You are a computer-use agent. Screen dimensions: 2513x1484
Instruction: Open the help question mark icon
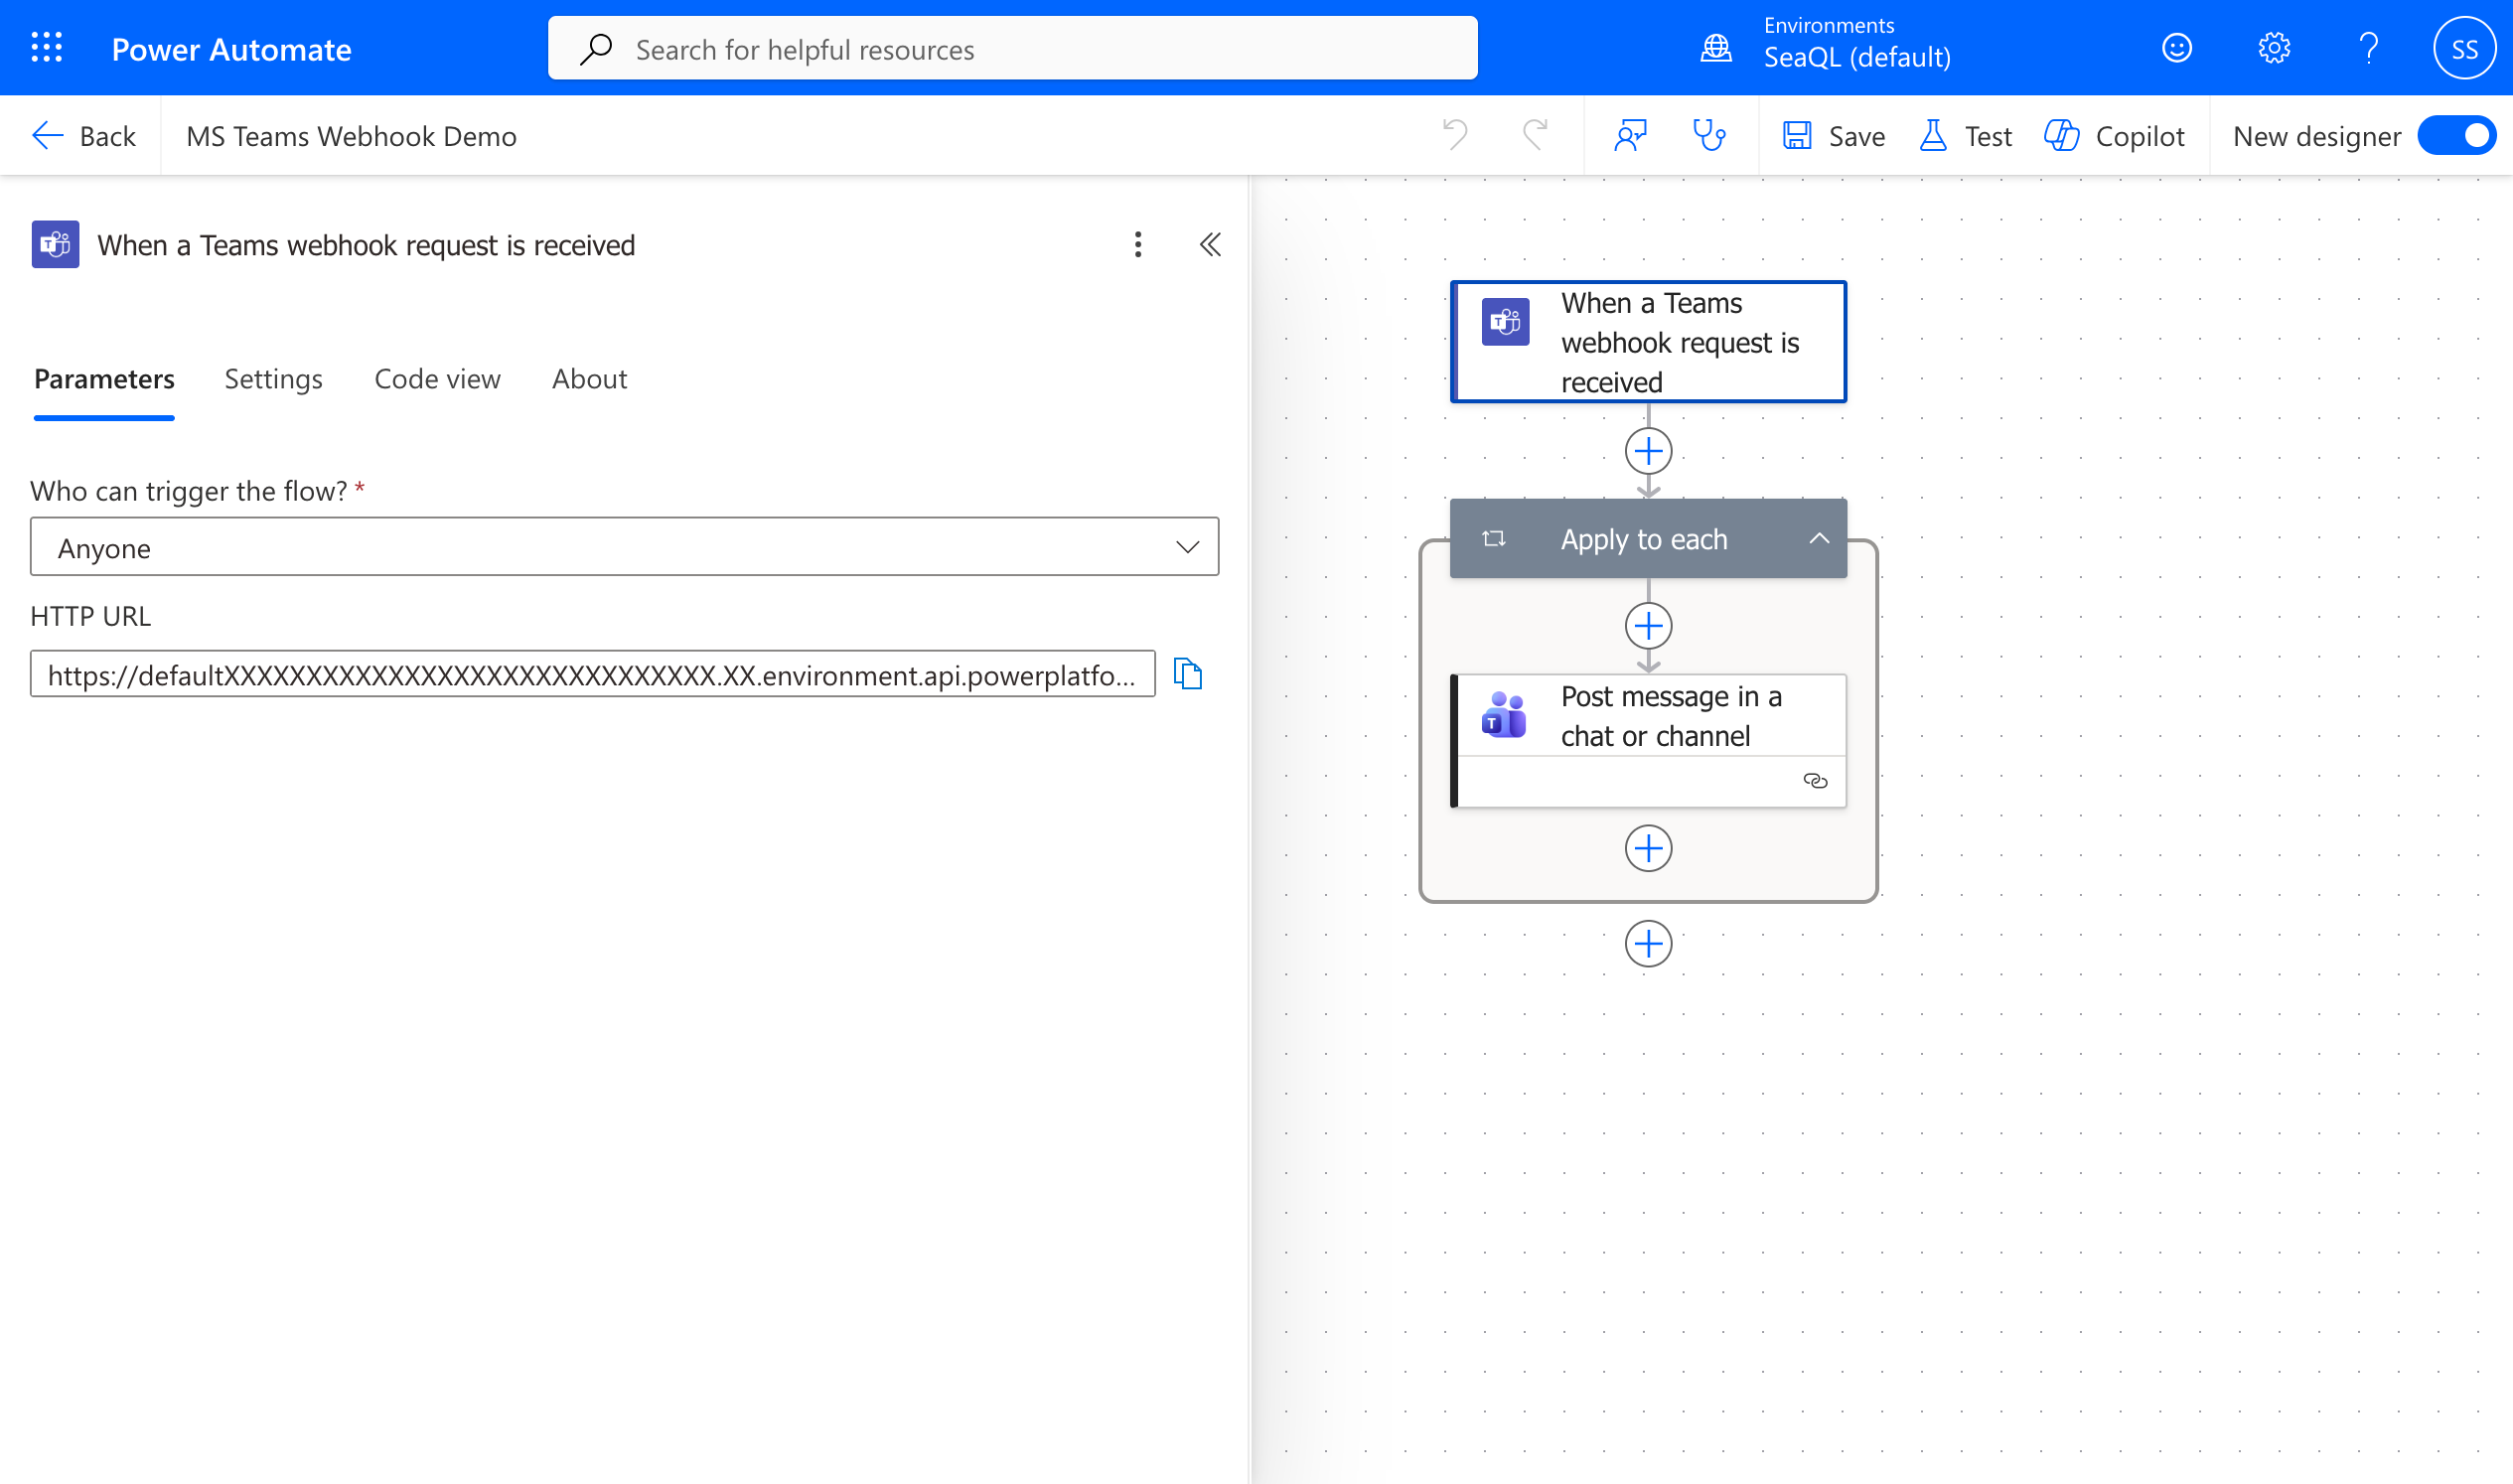[x=2368, y=48]
